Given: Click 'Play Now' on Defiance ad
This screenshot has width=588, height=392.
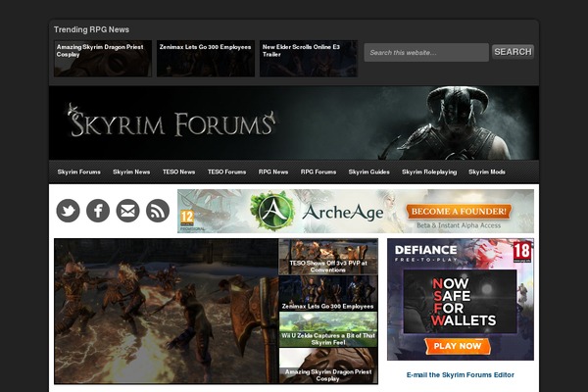Looking at the screenshot, I should (458, 346).
